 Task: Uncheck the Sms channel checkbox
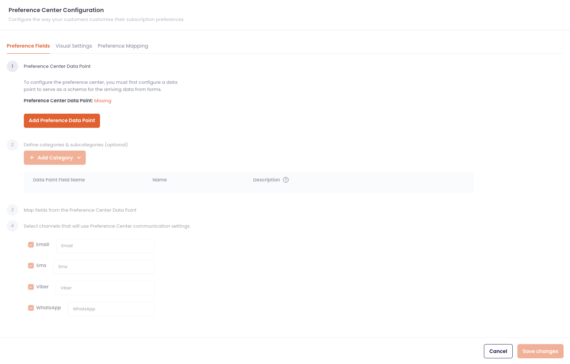pyautogui.click(x=31, y=266)
